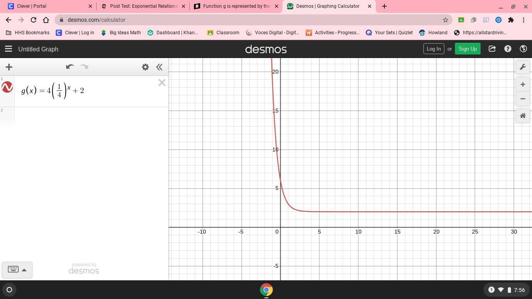Collapse the expression list panel

(159, 67)
